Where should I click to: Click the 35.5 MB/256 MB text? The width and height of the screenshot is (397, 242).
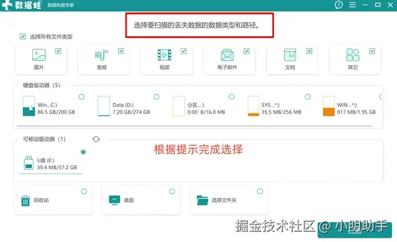tap(281, 112)
